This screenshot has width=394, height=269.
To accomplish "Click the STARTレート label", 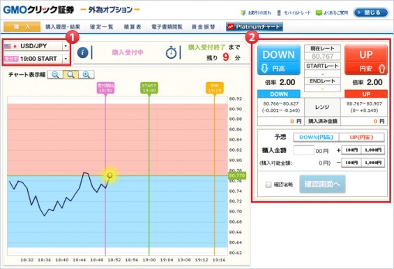I will coord(322,66).
